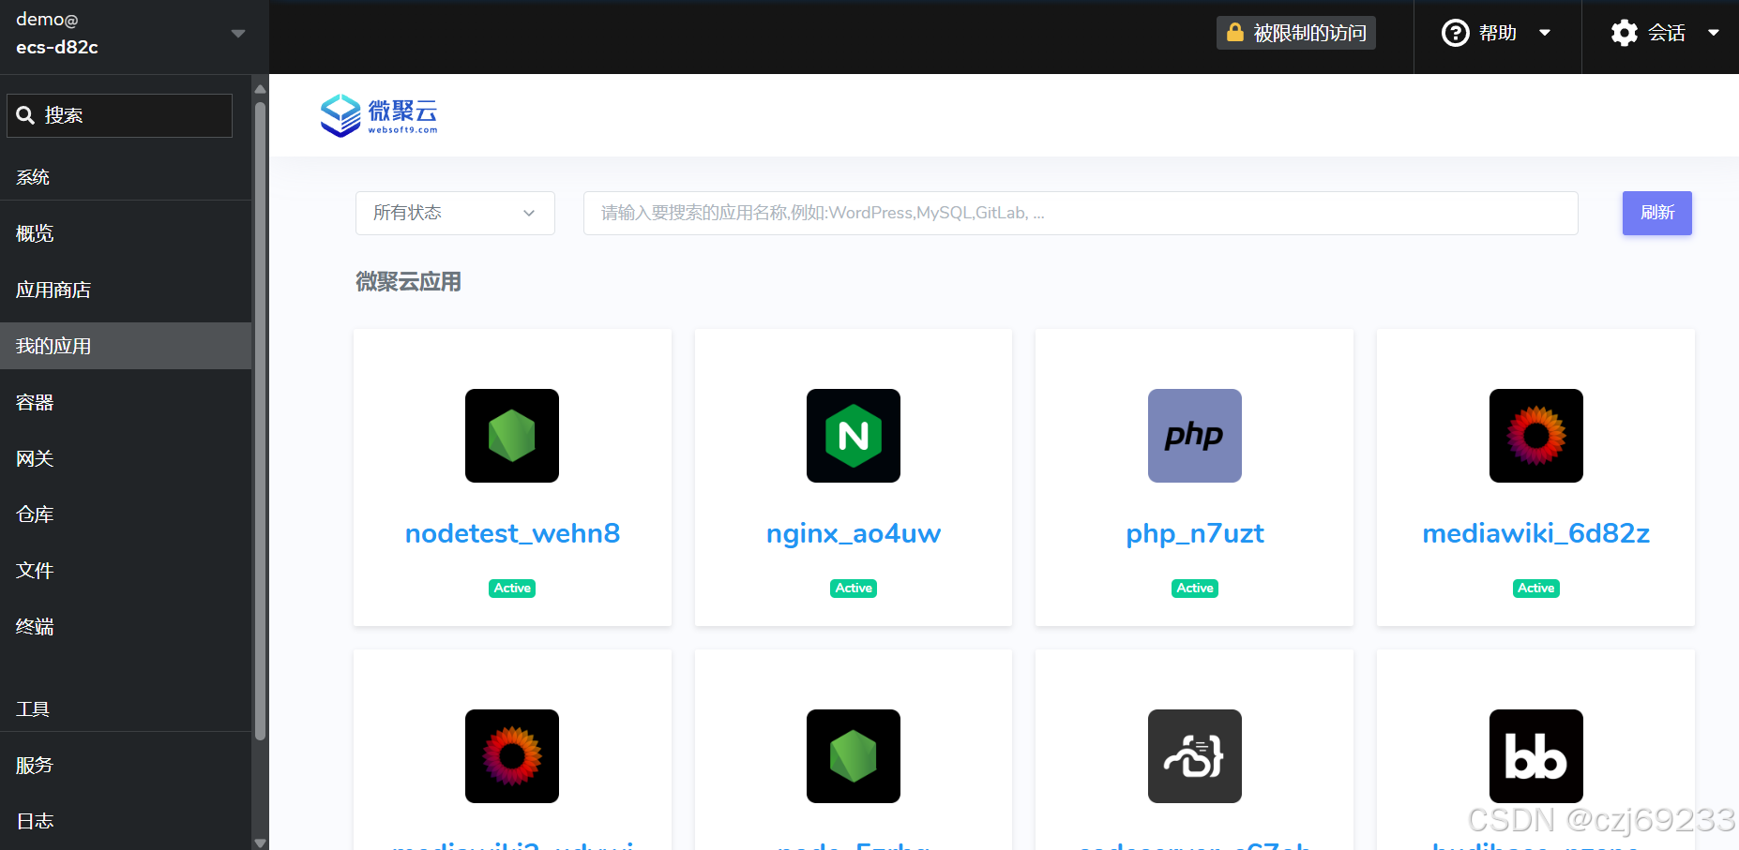Open the nodetest_wehn8 Node.js app icon
The height and width of the screenshot is (850, 1739).
tap(512, 436)
